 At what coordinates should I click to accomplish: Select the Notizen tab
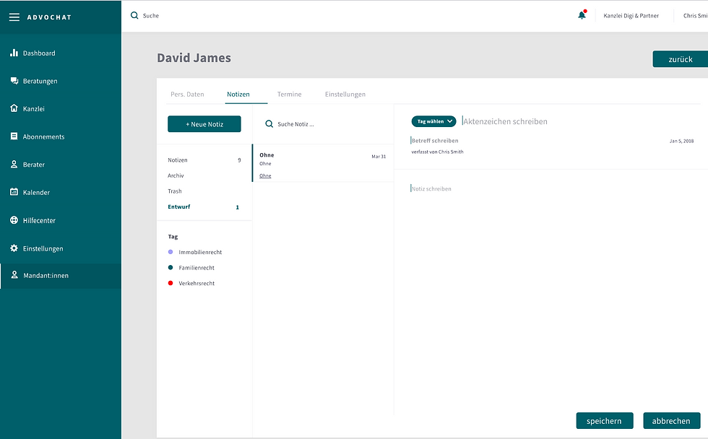238,95
